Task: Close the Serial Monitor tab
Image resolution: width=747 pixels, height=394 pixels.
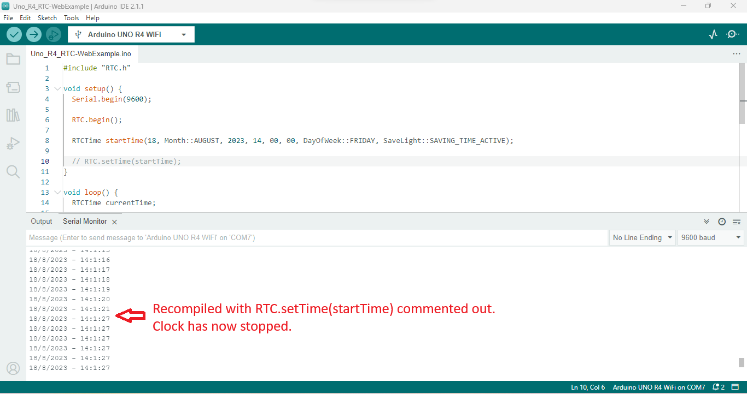Action: click(x=114, y=222)
